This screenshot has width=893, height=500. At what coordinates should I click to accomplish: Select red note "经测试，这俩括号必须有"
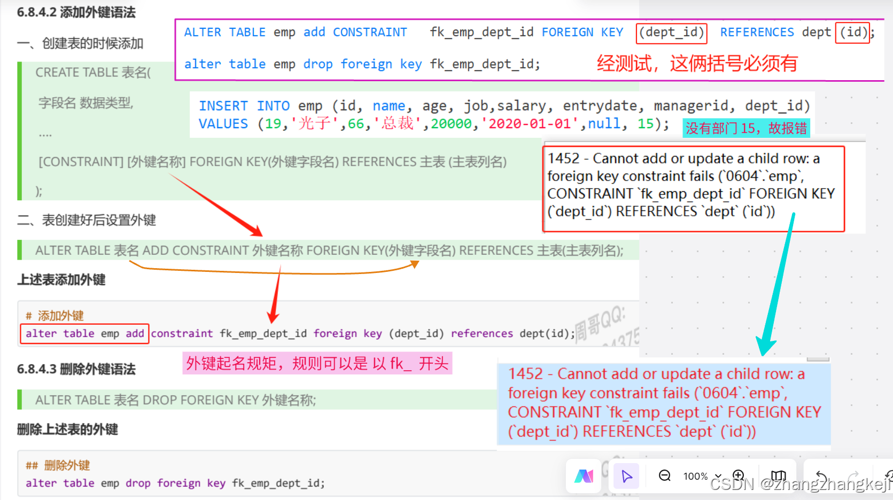[697, 64]
